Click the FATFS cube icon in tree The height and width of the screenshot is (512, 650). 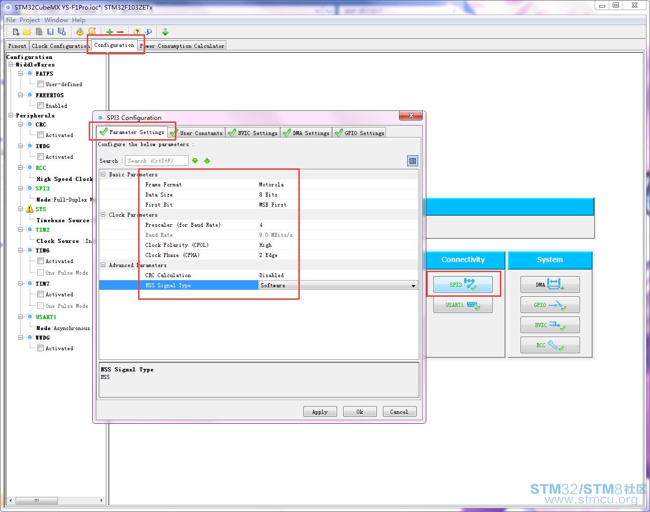(x=30, y=73)
